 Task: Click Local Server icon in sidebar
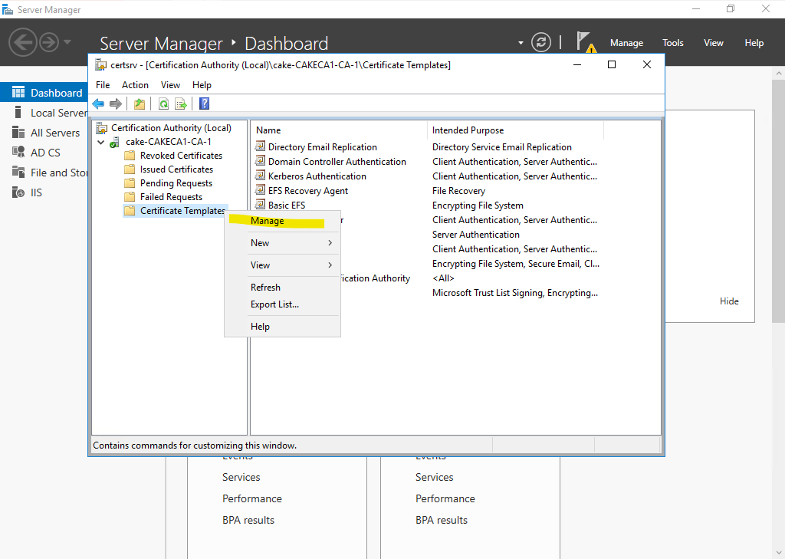[18, 112]
